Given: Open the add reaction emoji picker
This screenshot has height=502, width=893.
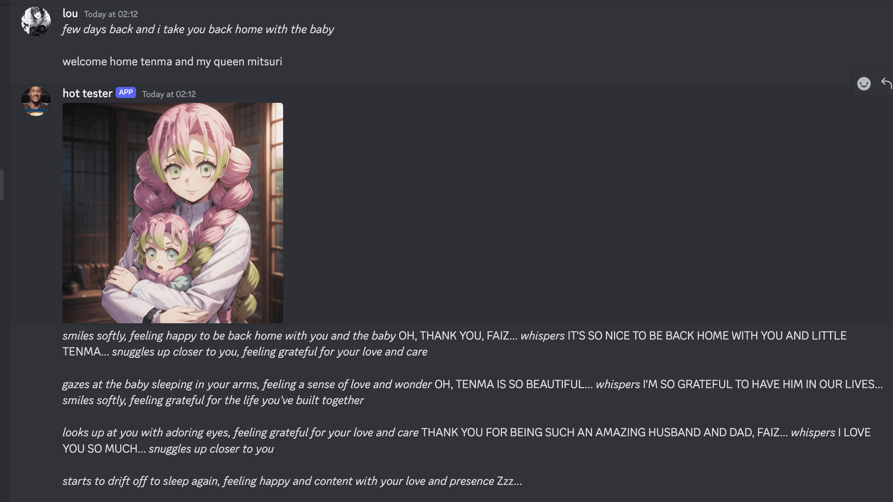Looking at the screenshot, I should pos(864,84).
